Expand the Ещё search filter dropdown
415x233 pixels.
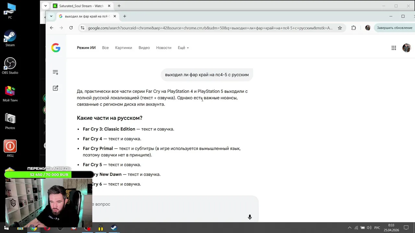(x=183, y=48)
